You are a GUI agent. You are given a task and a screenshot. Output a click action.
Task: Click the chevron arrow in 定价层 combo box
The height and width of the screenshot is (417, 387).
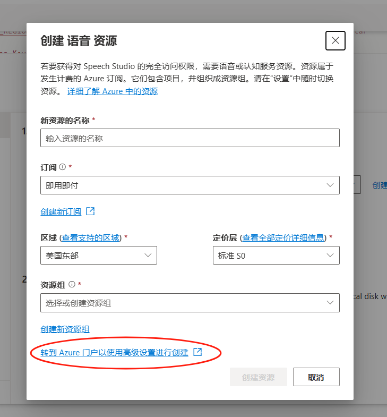tap(330, 256)
